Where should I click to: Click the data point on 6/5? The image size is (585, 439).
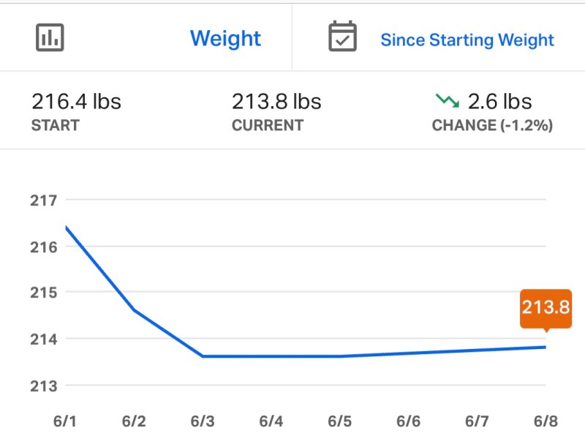tap(341, 356)
